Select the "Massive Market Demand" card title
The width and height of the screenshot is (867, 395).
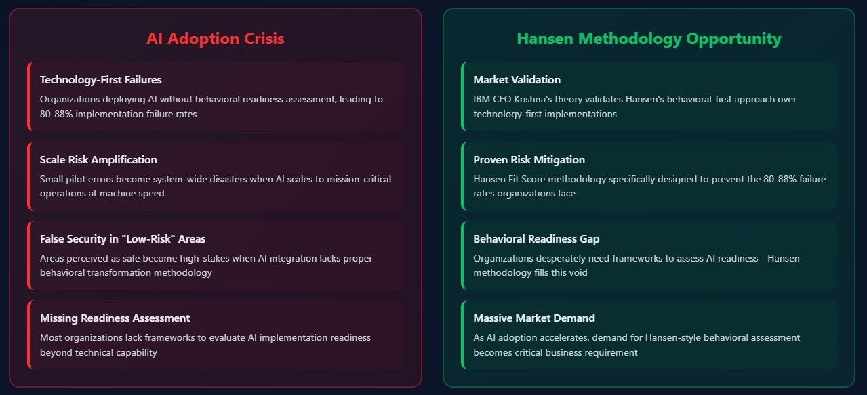534,318
